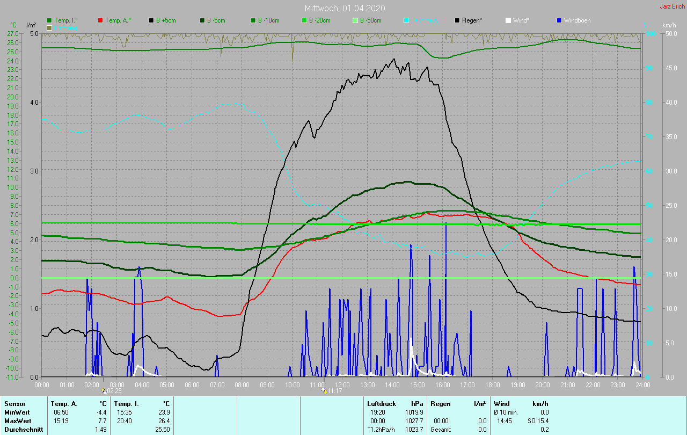Click the marker labeled 11:17
687x435 pixels.
click(x=325, y=391)
